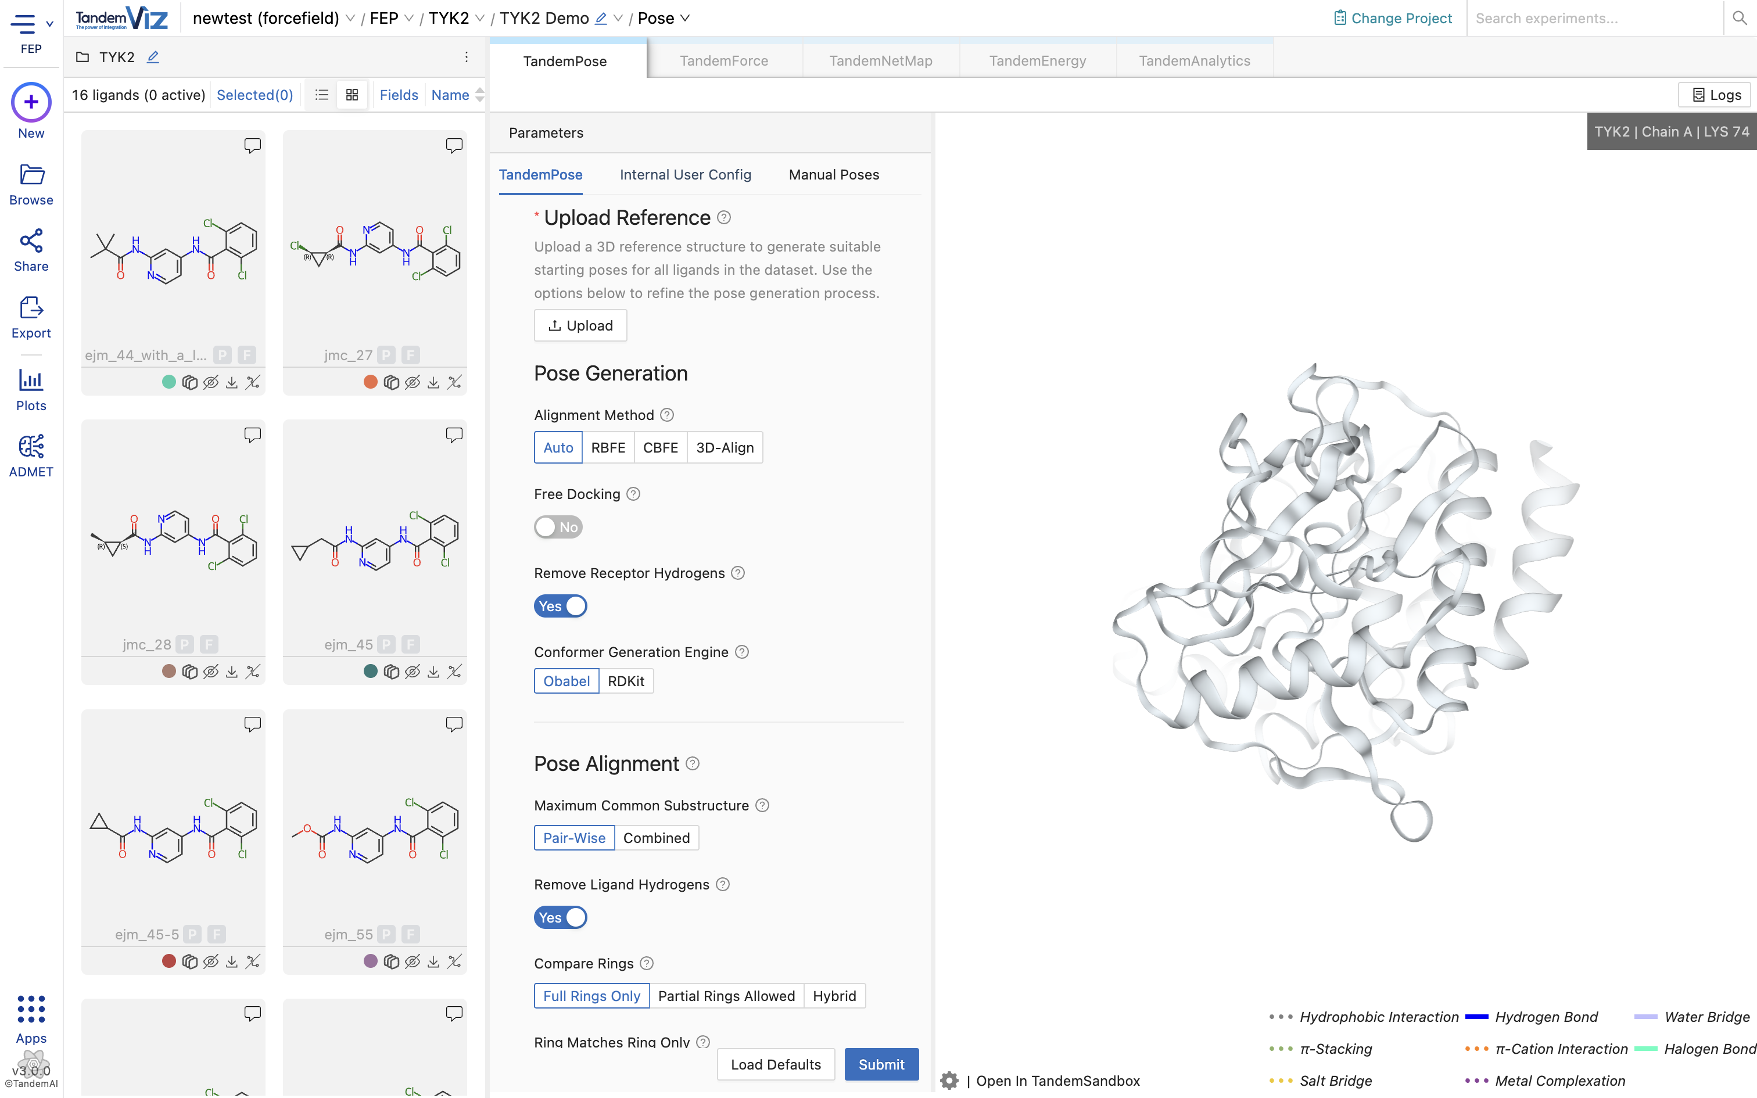This screenshot has height=1098, width=1757.
Task: Toggle Remove Receptor Hydrogens switch
Action: point(561,607)
